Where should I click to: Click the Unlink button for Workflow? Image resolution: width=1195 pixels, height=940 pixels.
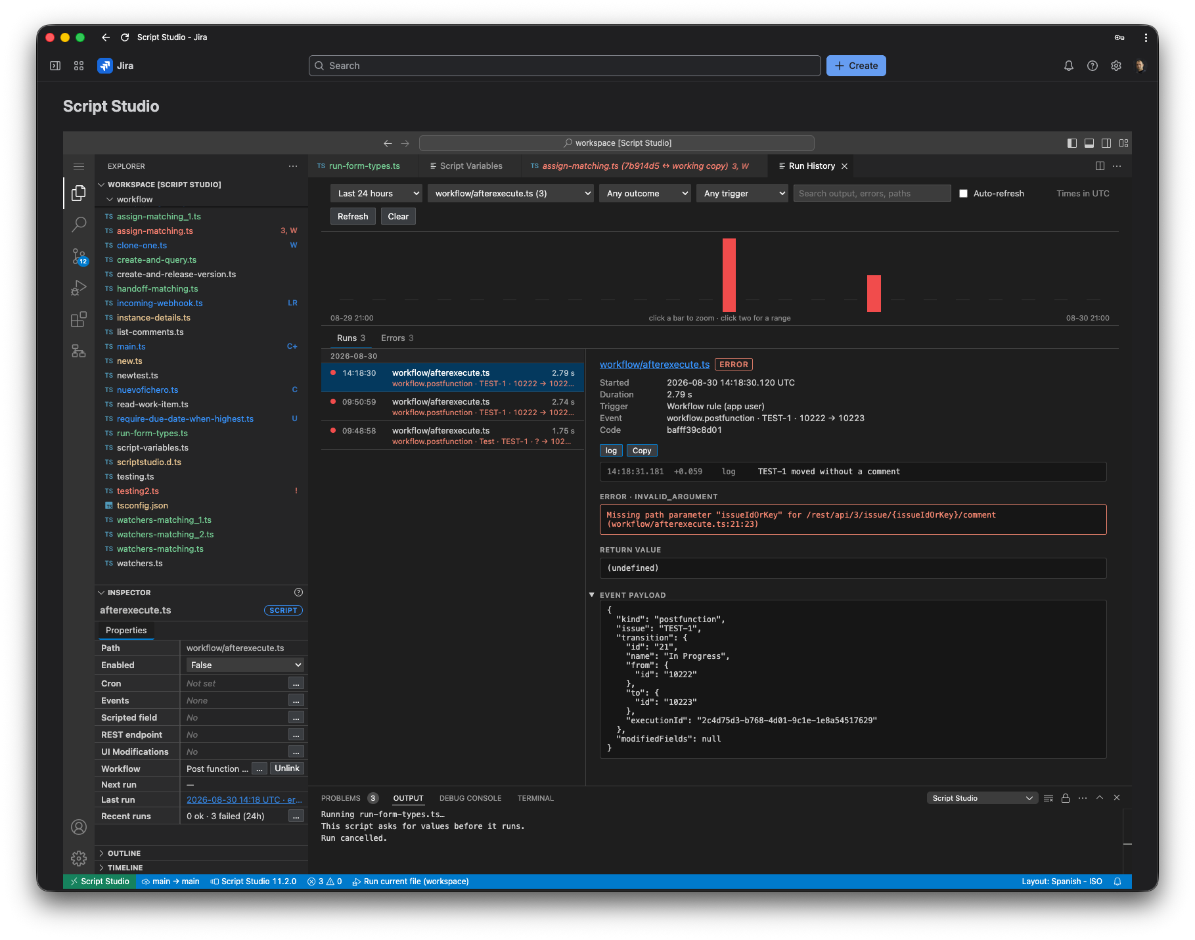point(287,769)
